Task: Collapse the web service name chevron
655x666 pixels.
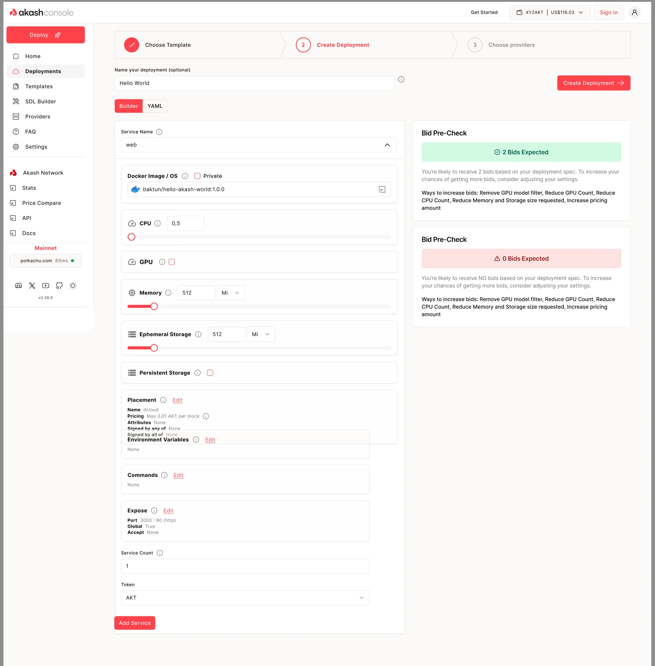Action: 387,145
